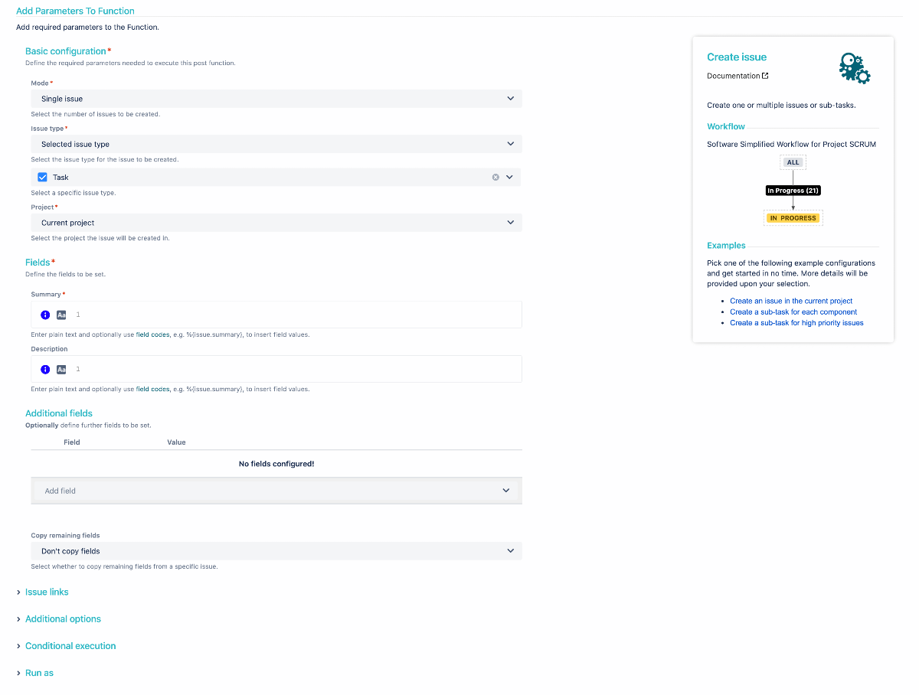Click the Examples heading in side panel
The height and width of the screenshot is (695, 919).
click(726, 246)
